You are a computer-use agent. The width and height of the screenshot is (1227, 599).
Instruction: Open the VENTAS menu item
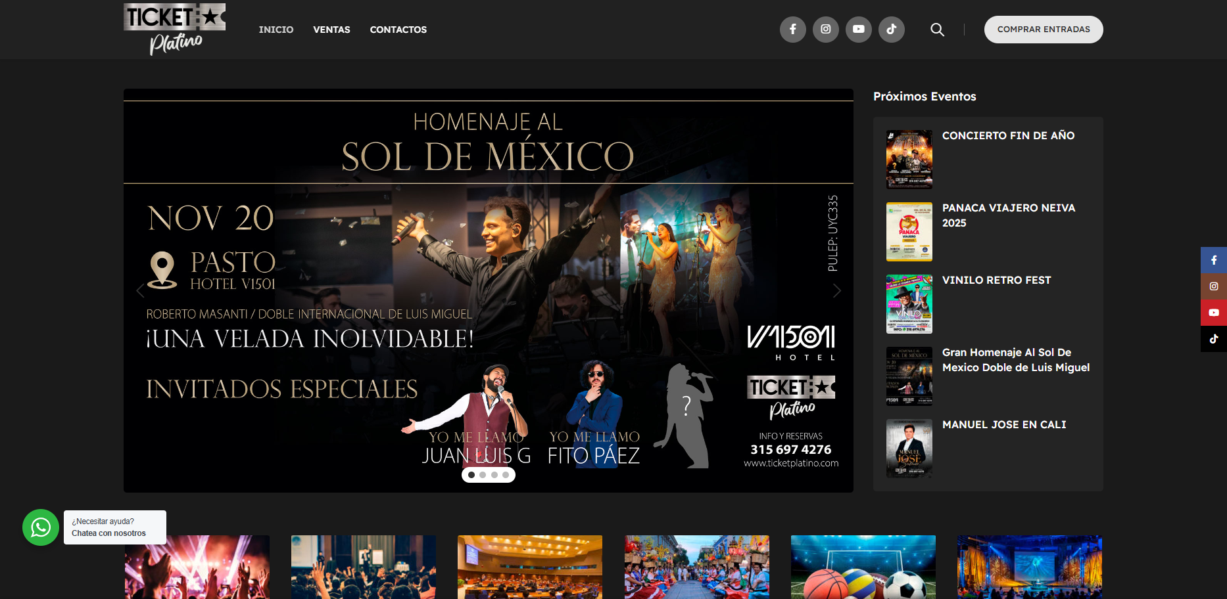pyautogui.click(x=331, y=30)
